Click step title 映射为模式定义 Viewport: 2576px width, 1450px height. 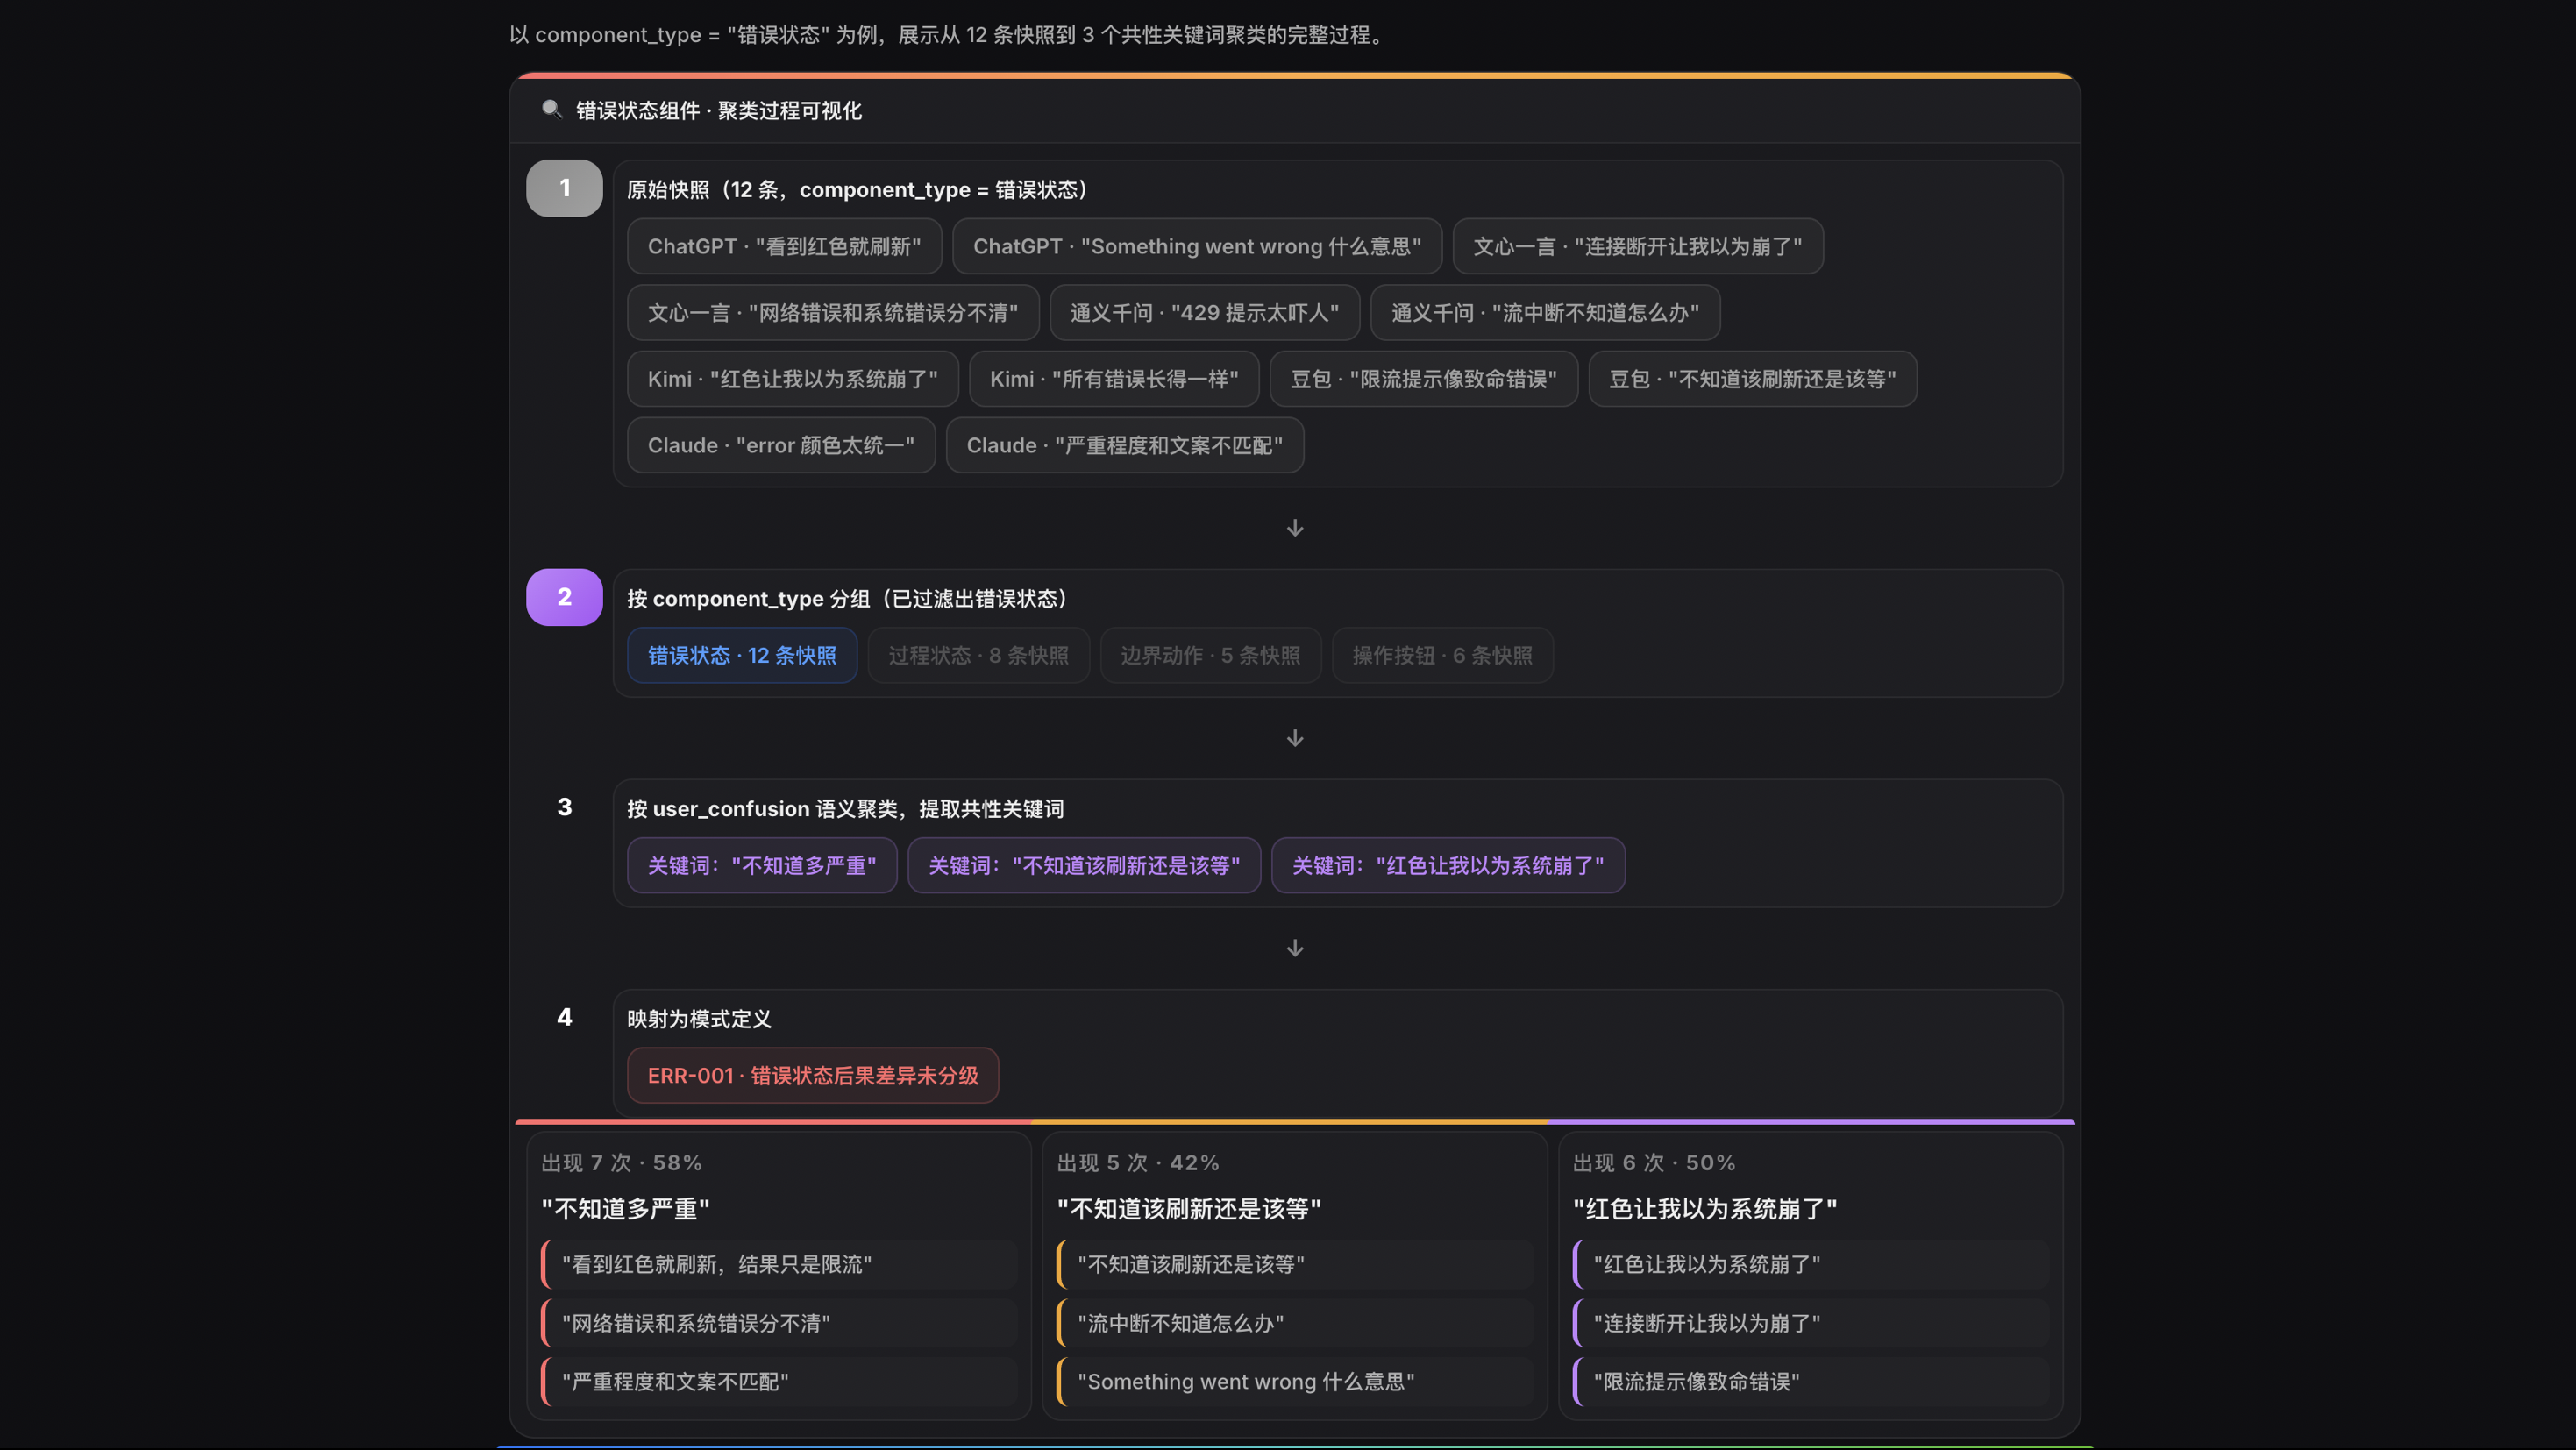pyautogui.click(x=699, y=1018)
